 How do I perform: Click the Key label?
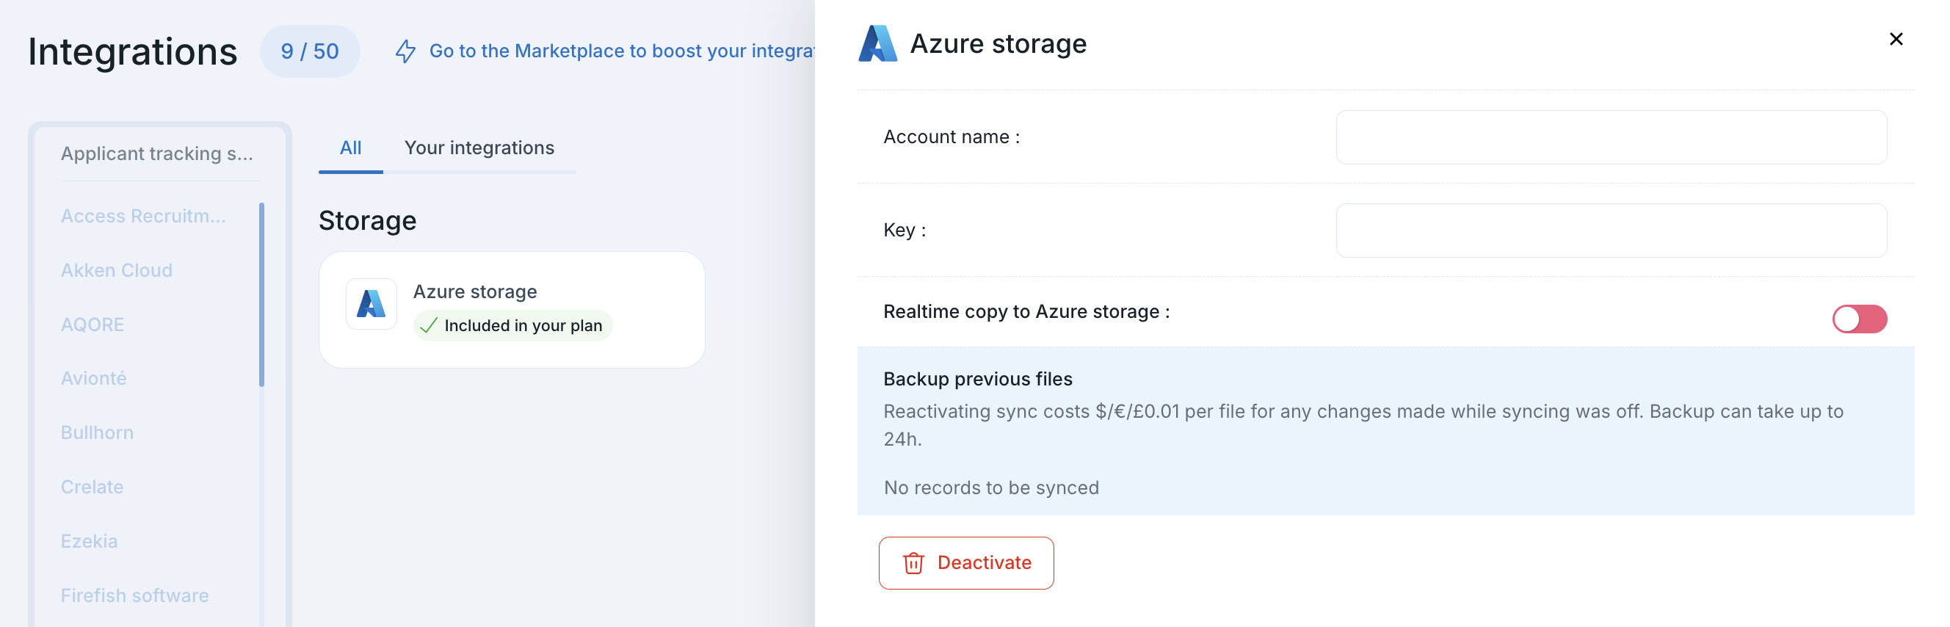tap(905, 231)
